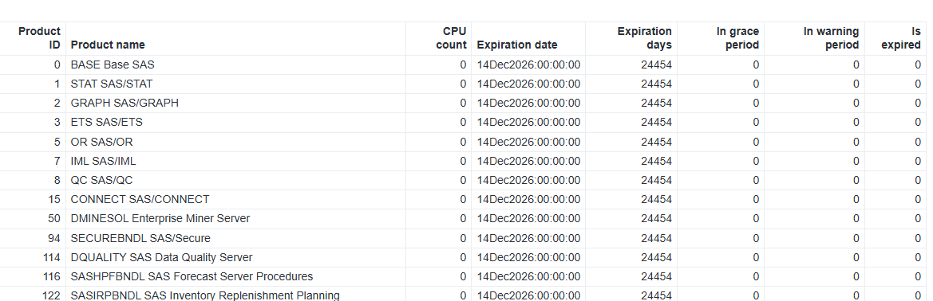Viewport: 933px width, 301px height.
Task: Click expiration date in OR SAS/OR row
Action: (528, 142)
